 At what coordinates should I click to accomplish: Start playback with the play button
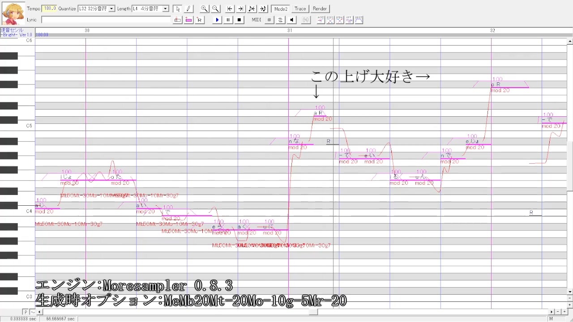(x=218, y=20)
